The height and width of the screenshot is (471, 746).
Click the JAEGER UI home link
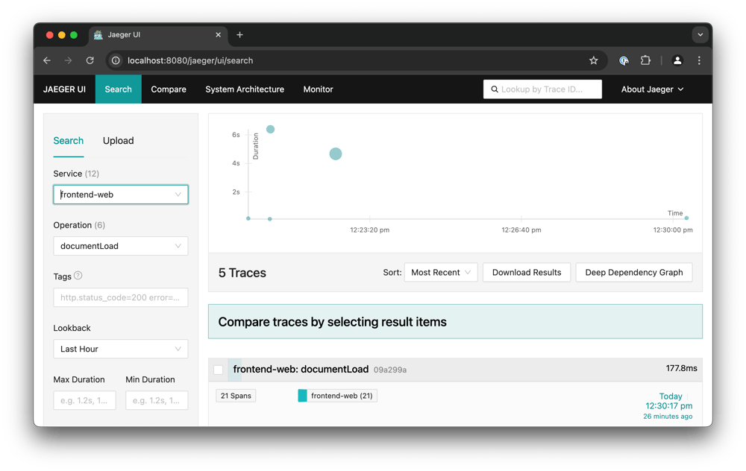[65, 89]
